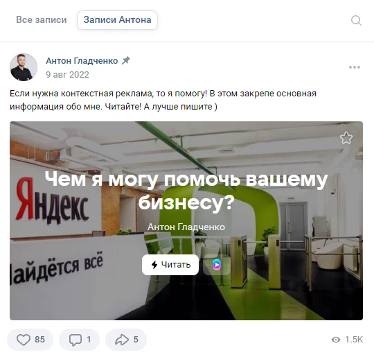Click the 1.5K view count

(x=354, y=340)
